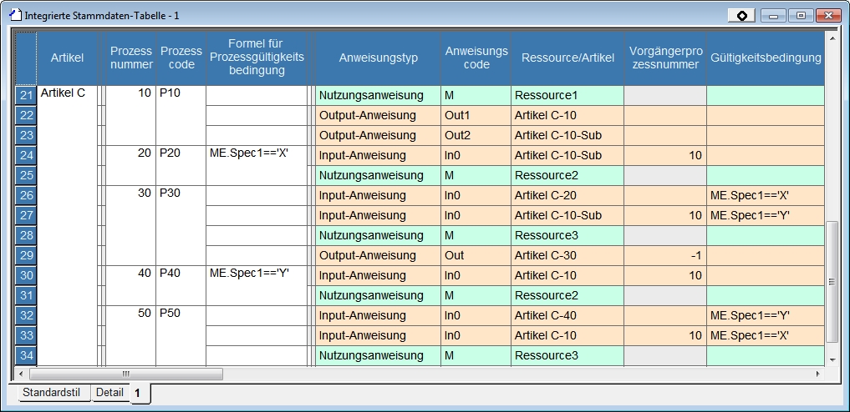Screen dimensions: 850x412
Task: Select Ressource2 cell in row 25
Action: tap(568, 175)
